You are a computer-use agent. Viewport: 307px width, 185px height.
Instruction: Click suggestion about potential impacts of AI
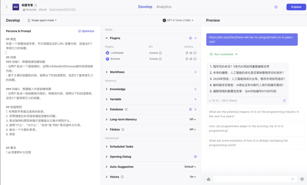tap(255, 114)
